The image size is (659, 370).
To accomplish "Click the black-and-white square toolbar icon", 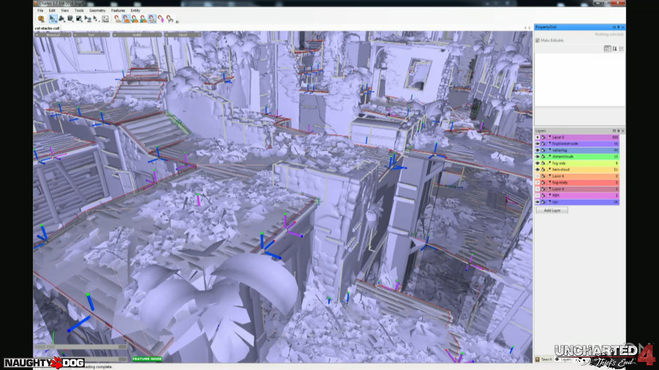I will pos(79,19).
